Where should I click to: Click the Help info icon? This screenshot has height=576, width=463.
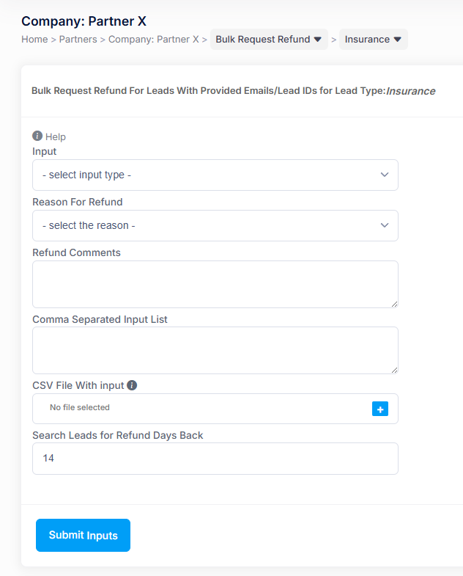coord(37,136)
